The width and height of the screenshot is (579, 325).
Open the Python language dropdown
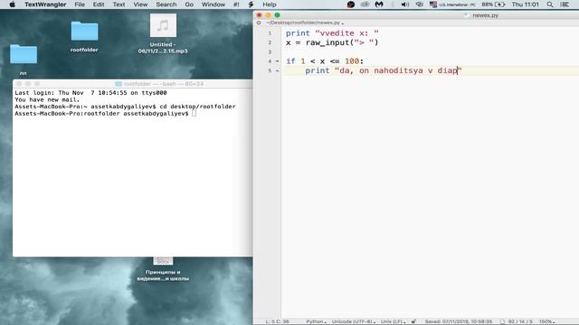click(316, 321)
